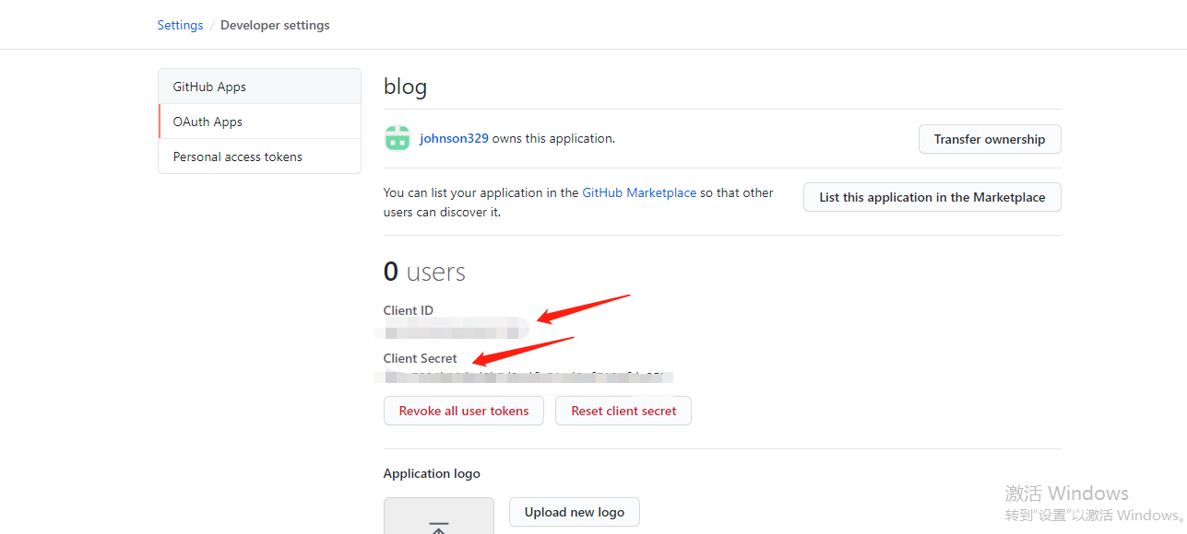Click Upload new logo button
This screenshot has width=1187, height=534.
coord(574,512)
